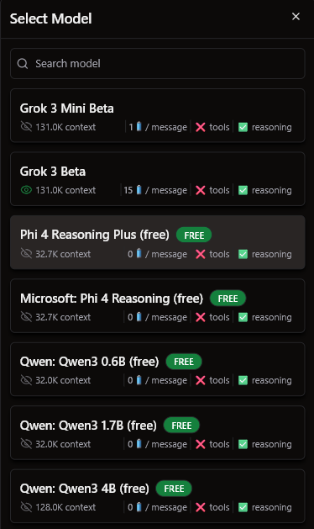Image resolution: width=314 pixels, height=529 pixels.
Task: Click FREE badge on Phi 4 Reasoning Plus
Action: tap(194, 235)
